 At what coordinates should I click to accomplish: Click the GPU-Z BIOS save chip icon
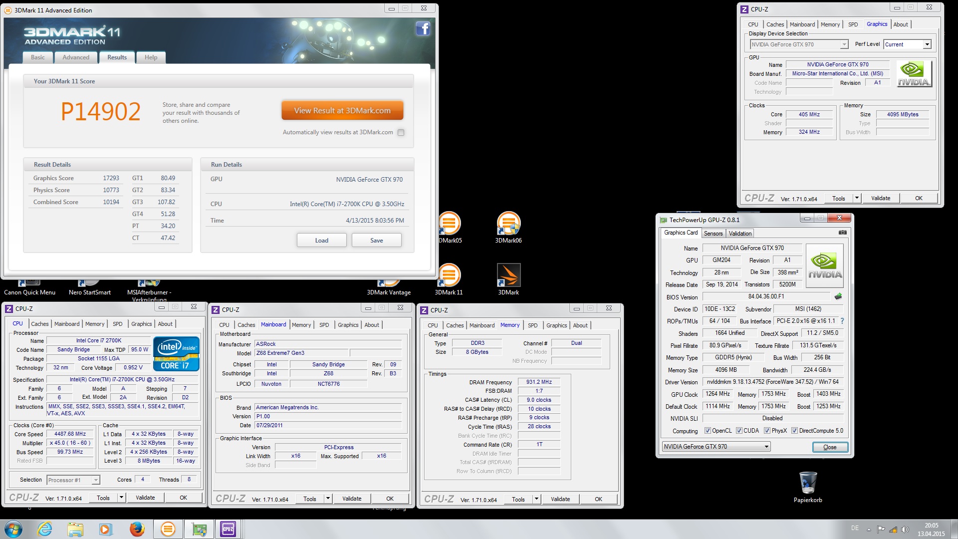point(838,296)
